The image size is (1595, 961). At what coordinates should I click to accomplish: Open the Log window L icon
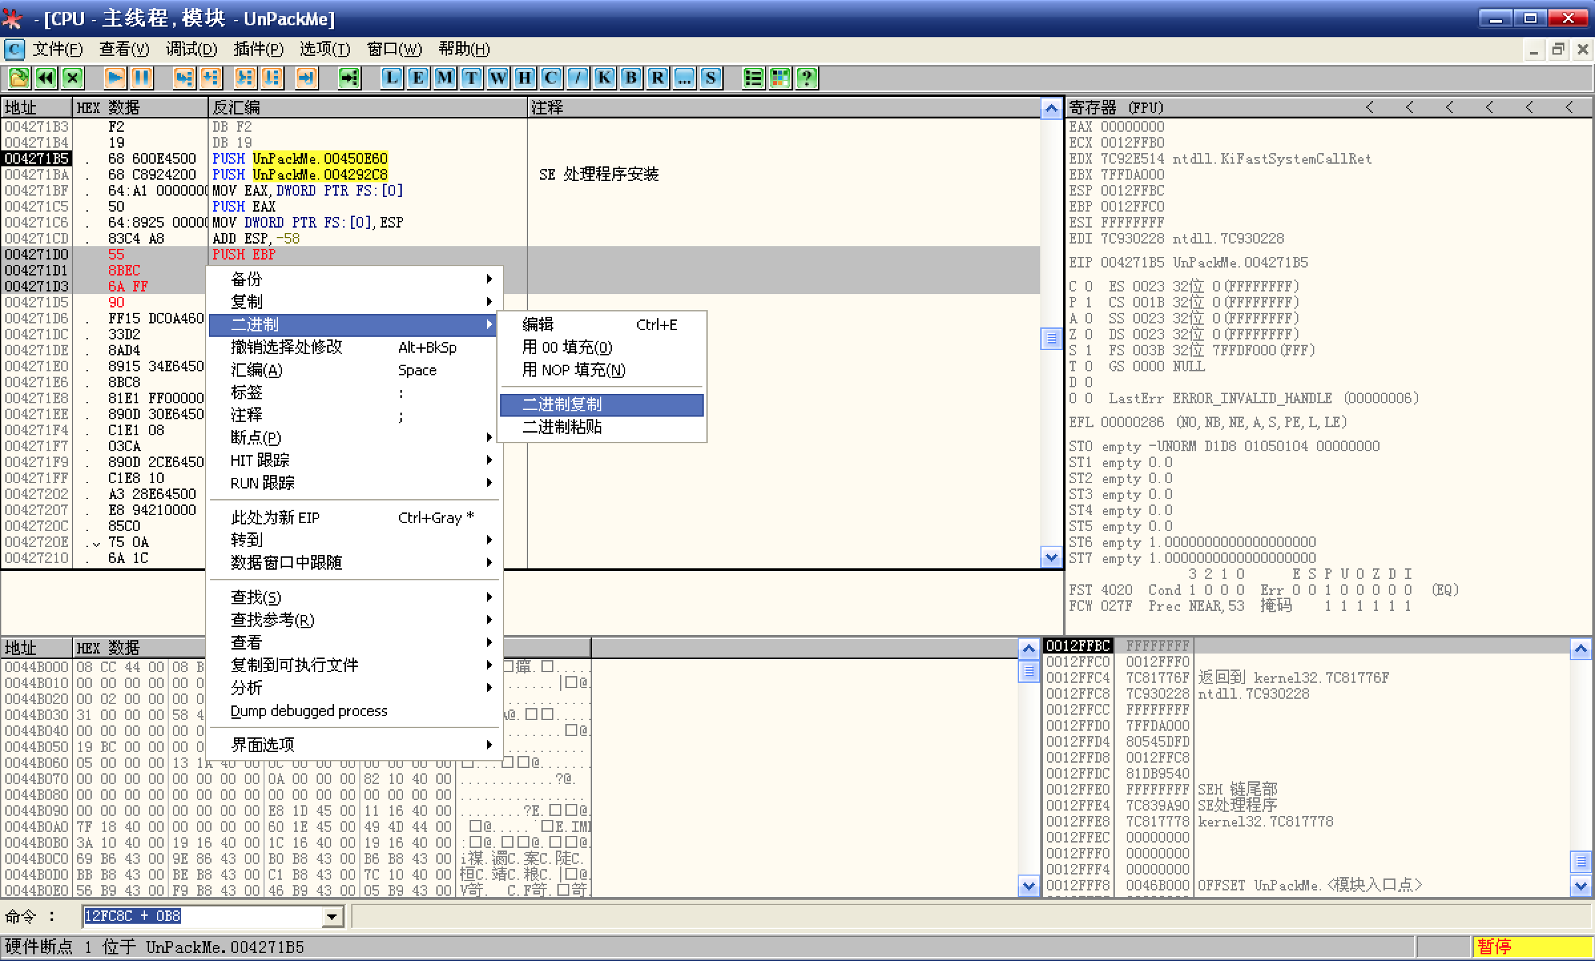pos(391,79)
